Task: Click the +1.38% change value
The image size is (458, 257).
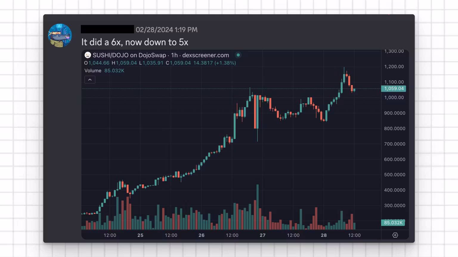Action: [225, 63]
